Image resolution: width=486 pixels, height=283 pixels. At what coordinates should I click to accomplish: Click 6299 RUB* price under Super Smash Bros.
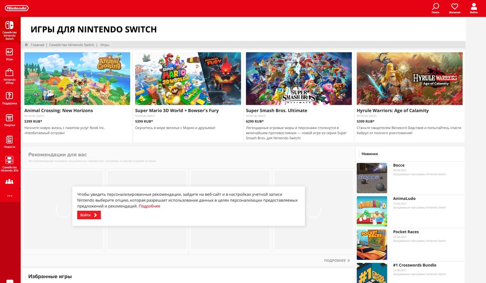click(255, 122)
